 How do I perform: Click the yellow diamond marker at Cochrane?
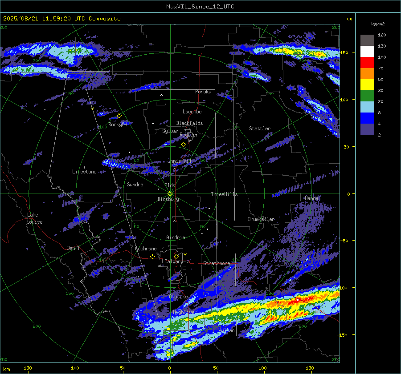coord(153,257)
